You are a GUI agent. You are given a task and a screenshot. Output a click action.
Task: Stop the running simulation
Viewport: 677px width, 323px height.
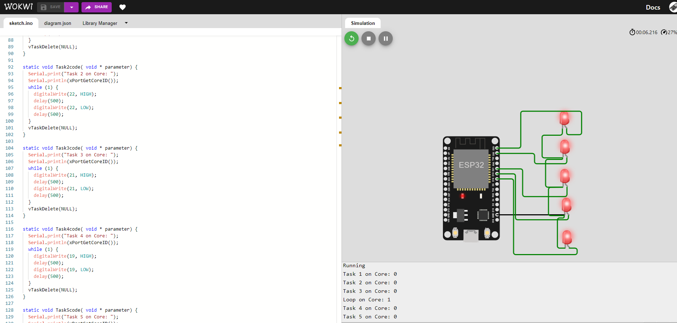coord(369,38)
